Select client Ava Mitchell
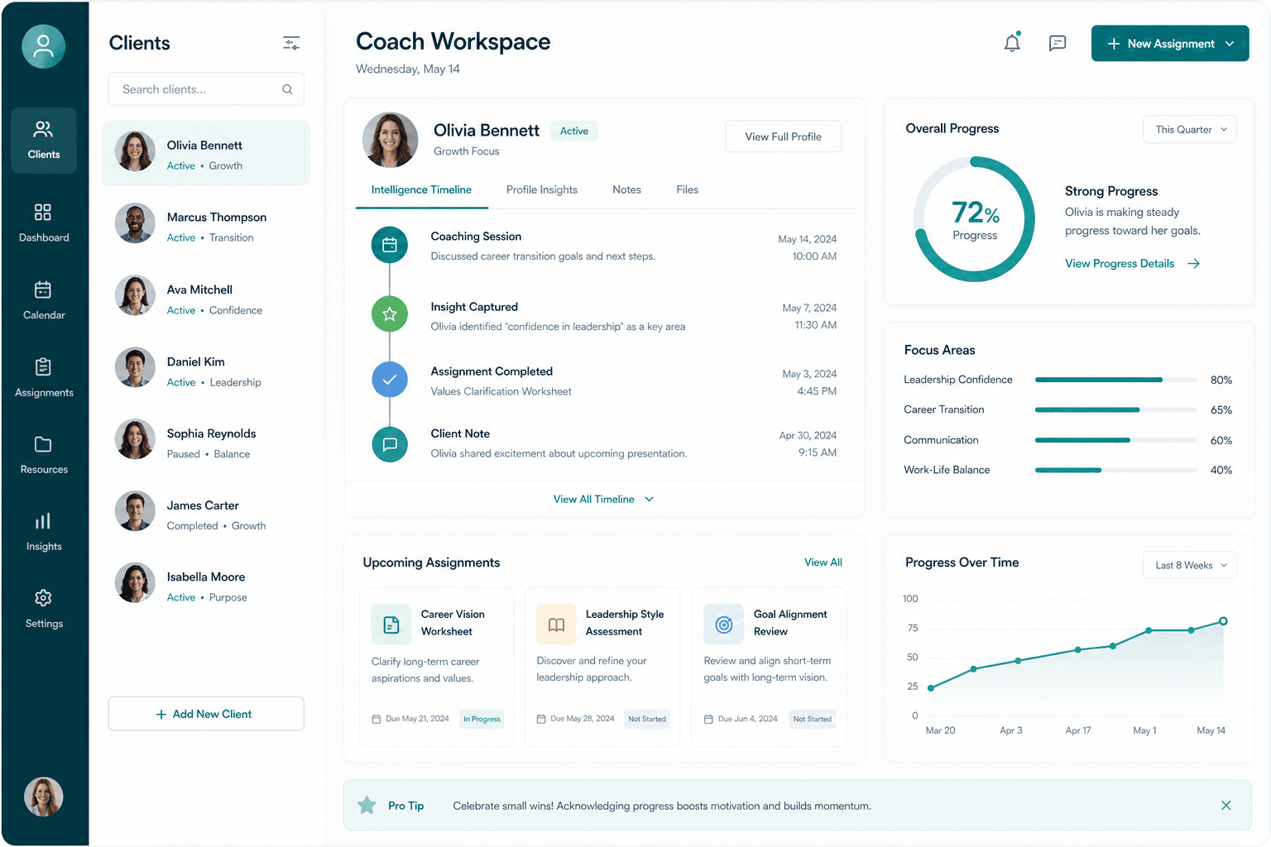 tap(206, 298)
